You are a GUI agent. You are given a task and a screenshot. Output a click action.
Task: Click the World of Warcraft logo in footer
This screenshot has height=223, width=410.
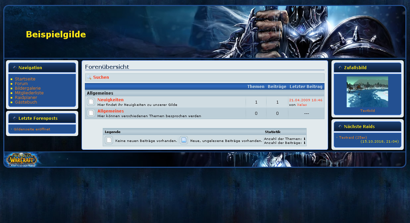[x=21, y=159]
